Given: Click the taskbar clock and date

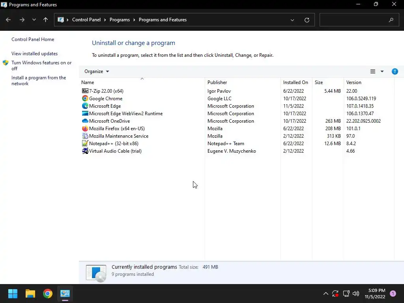Looking at the screenshot, I should click(x=375, y=294).
